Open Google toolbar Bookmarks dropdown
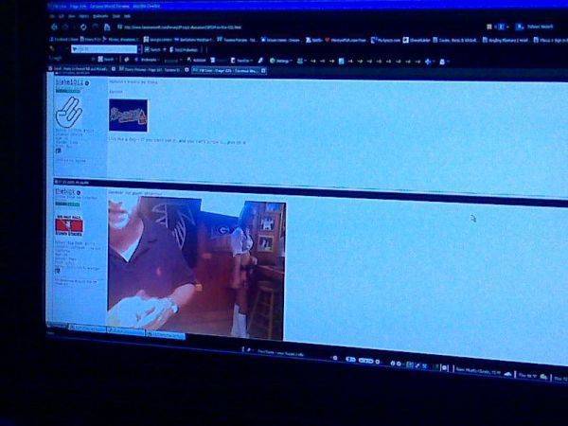 148,60
